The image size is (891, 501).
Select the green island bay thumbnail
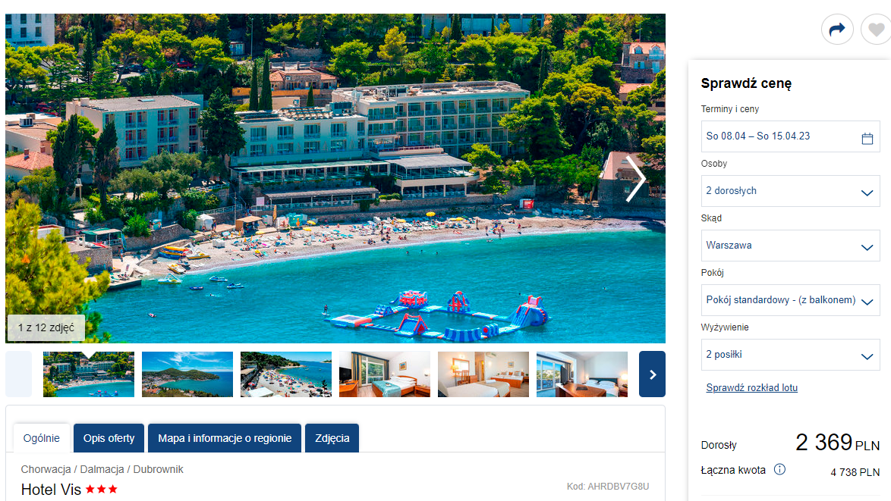pos(187,374)
